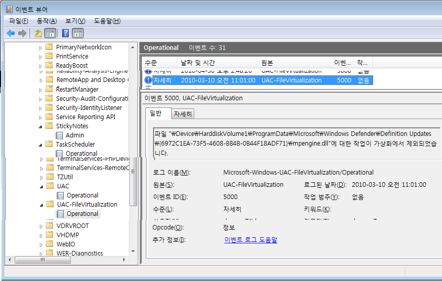Image resolution: width=442 pixels, height=281 pixels.
Task: Click the Event Viewer title bar icon
Action: [x=9, y=10]
